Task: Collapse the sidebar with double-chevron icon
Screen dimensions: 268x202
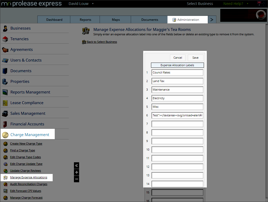Action: tap(77, 166)
